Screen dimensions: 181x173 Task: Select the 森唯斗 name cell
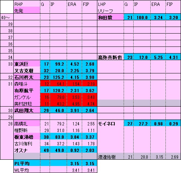point(27,83)
